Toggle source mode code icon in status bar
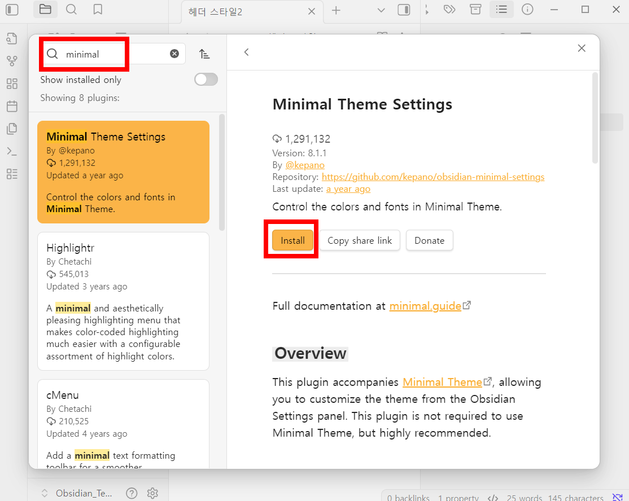Image resolution: width=629 pixels, height=501 pixels. point(492,498)
